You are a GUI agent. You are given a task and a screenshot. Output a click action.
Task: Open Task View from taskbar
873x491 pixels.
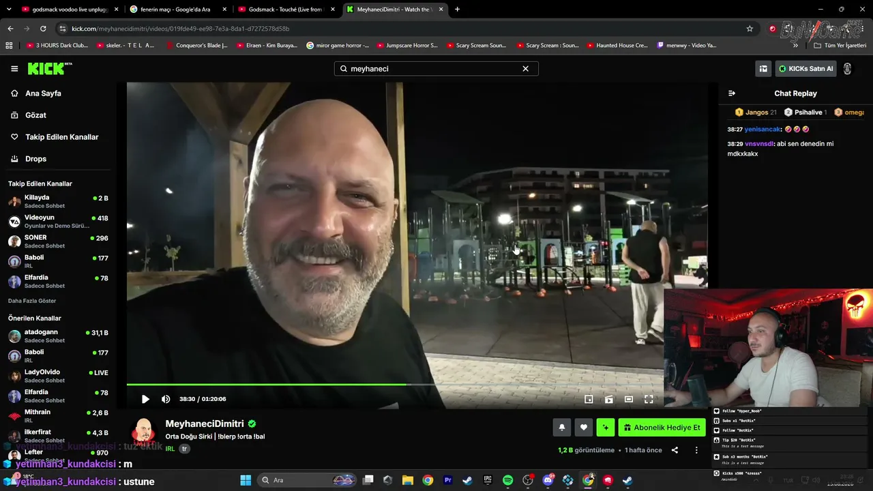(x=368, y=480)
